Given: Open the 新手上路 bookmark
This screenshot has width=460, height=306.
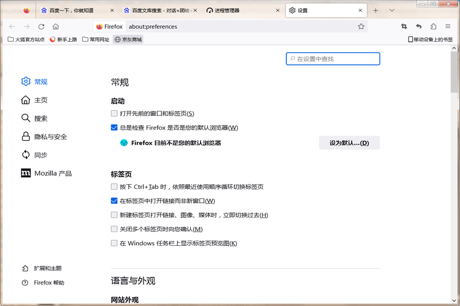Looking at the screenshot, I should tap(63, 39).
